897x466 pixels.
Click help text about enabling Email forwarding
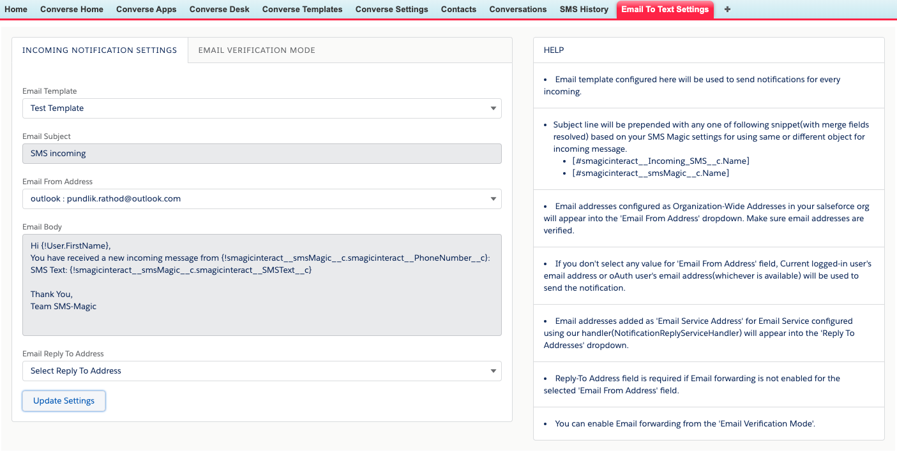[x=684, y=423]
